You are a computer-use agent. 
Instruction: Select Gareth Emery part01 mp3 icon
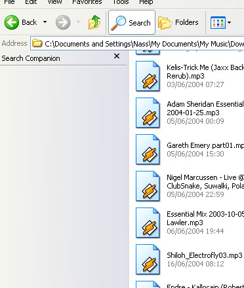(148, 149)
